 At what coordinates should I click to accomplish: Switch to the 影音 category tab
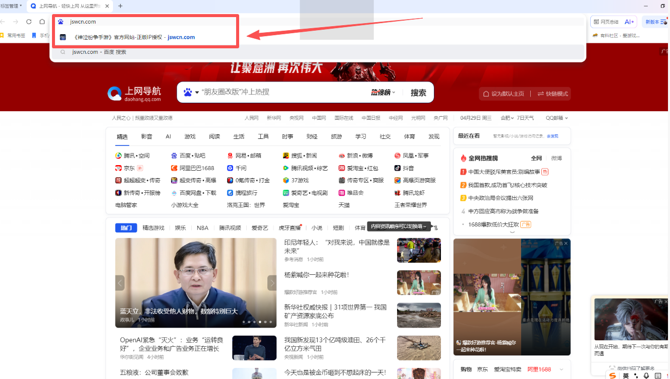coord(147,136)
